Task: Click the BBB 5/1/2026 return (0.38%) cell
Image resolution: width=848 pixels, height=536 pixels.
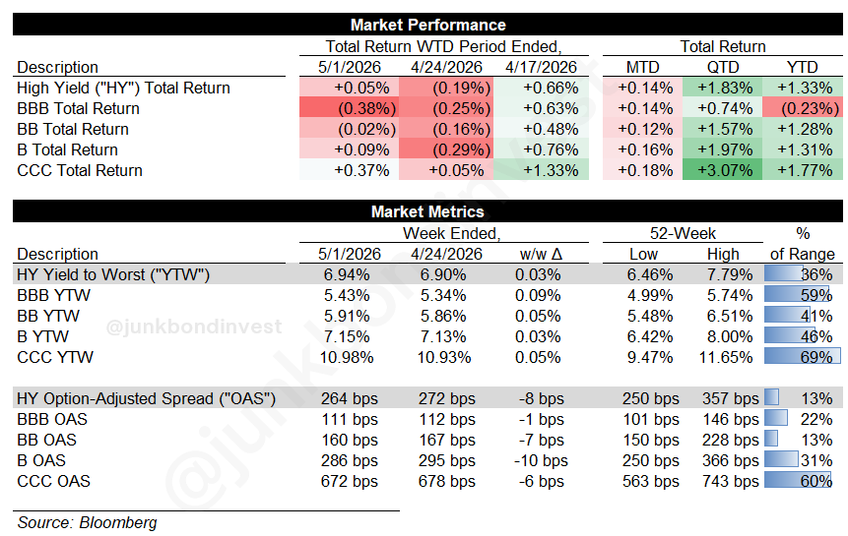Action: coord(350,108)
